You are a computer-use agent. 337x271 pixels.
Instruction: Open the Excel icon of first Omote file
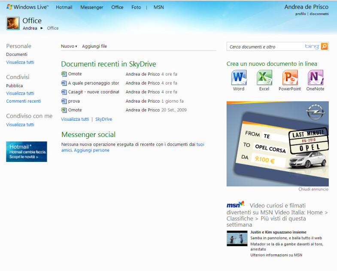click(x=64, y=74)
